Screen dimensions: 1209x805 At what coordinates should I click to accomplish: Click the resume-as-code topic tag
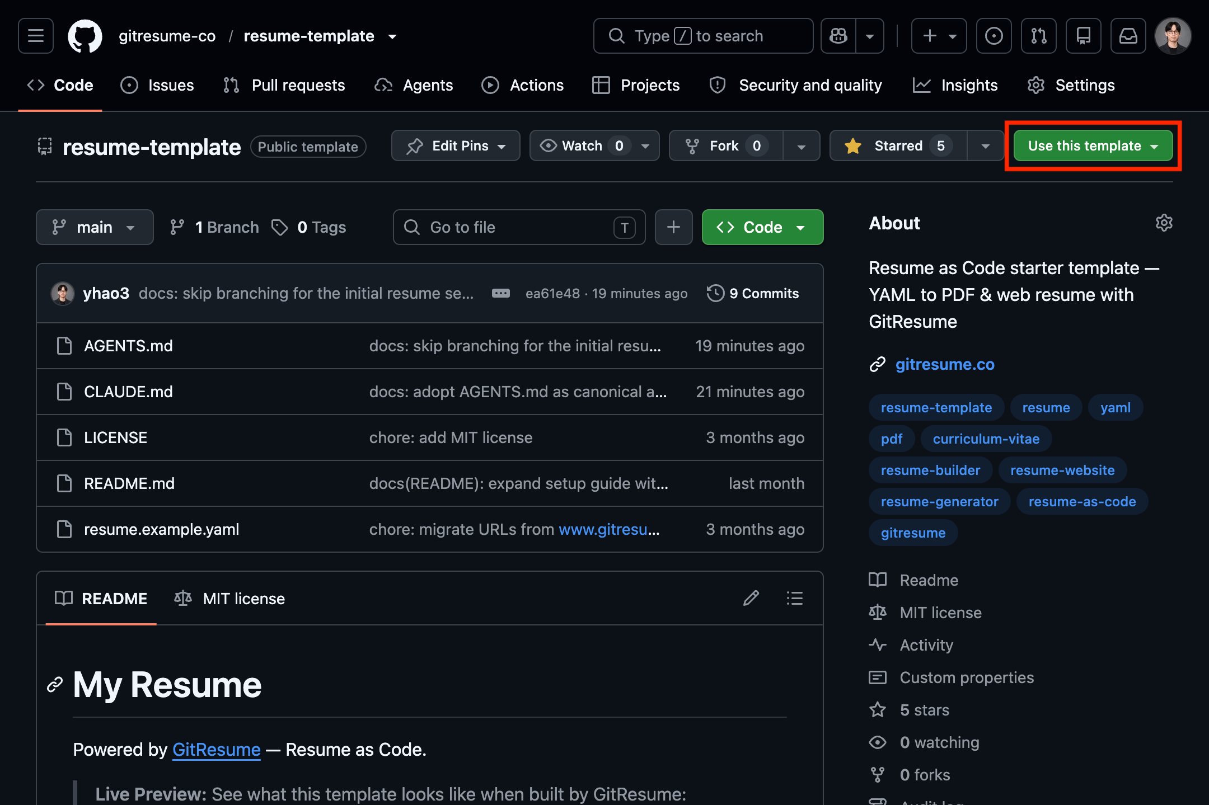point(1082,501)
